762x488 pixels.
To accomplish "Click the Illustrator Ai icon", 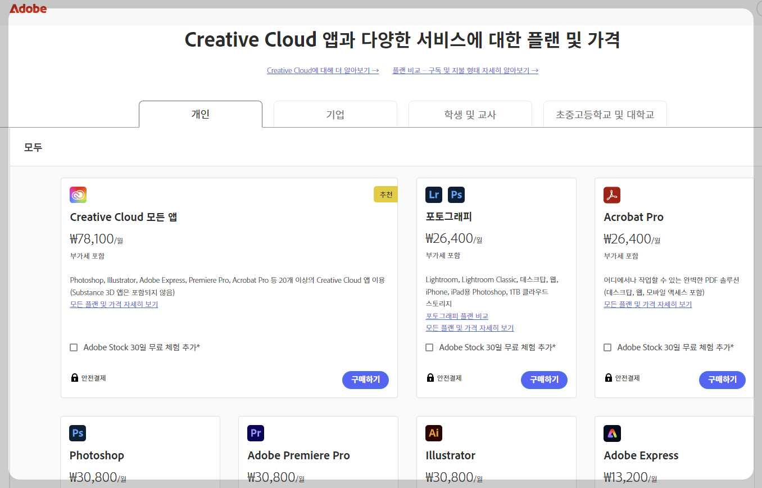I will point(434,433).
